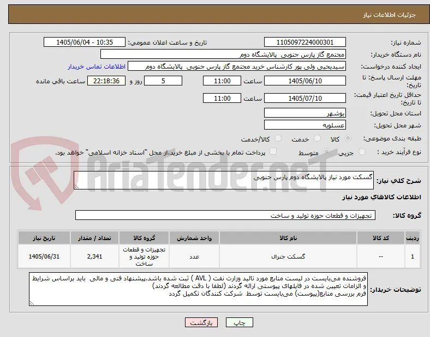The width and height of the screenshot is (430, 337).
Task: Click the delivery province field بوشهر
Action: [x=304, y=113]
